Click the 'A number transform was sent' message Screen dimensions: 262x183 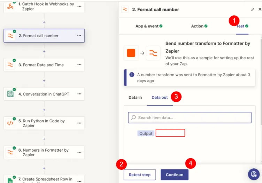(x=194, y=78)
